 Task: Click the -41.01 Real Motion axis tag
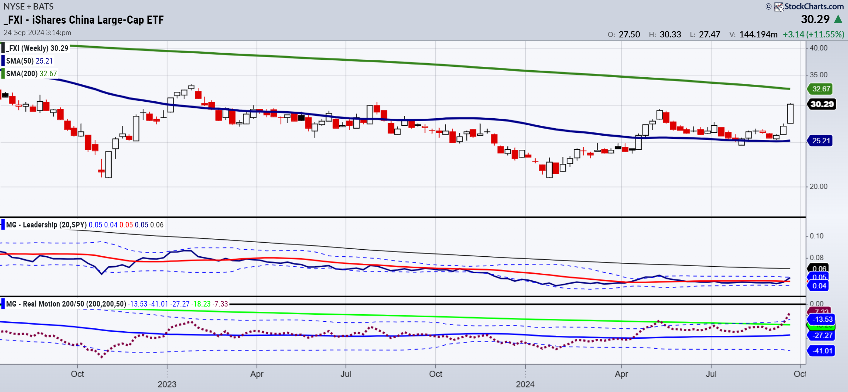point(821,351)
